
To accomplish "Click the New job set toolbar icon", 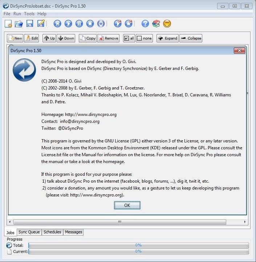I will click(8, 24).
